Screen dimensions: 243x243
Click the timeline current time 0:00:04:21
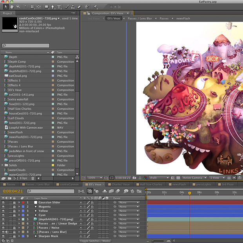13,191
